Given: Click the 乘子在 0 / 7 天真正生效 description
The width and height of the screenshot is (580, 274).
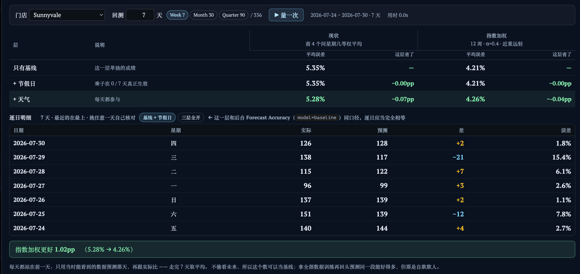Looking at the screenshot, I should (121, 84).
